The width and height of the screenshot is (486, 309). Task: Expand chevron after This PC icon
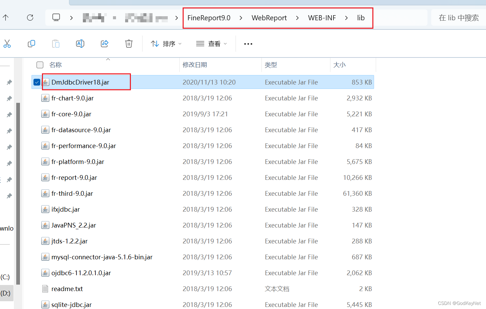[x=71, y=18]
